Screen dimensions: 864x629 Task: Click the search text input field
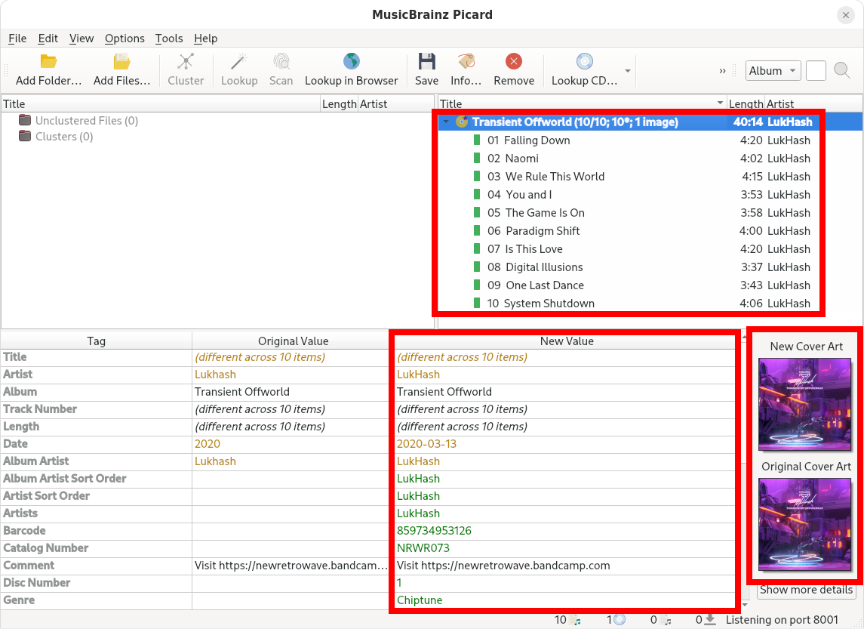[816, 71]
